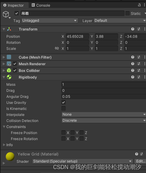The image size is (146, 173).
Task: Expand the Box Collider component
Action: tap(4, 70)
